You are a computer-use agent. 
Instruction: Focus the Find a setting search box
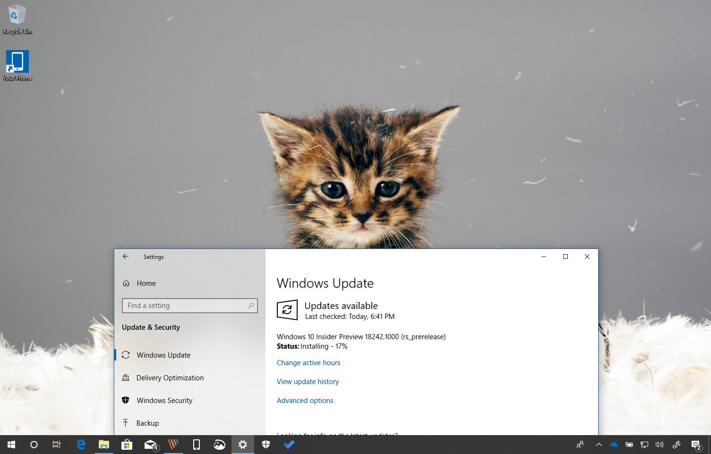[189, 306]
